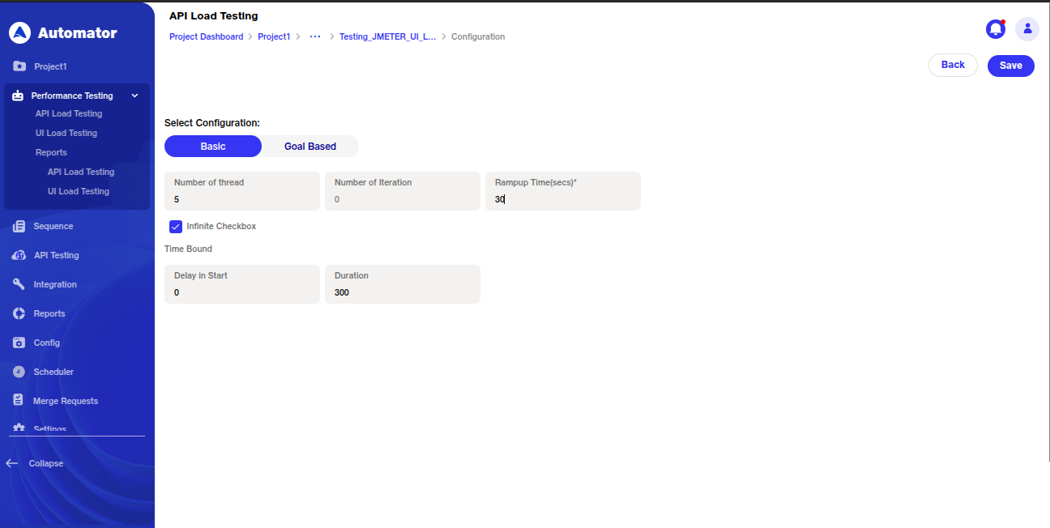This screenshot has height=528, width=1050.
Task: Open the Integration menu item
Action: coord(55,284)
